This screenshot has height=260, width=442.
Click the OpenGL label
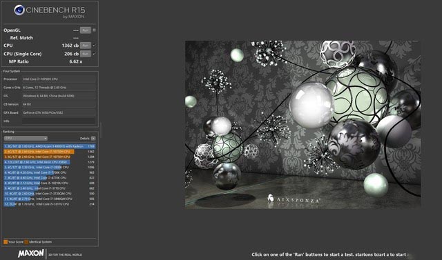pos(12,30)
